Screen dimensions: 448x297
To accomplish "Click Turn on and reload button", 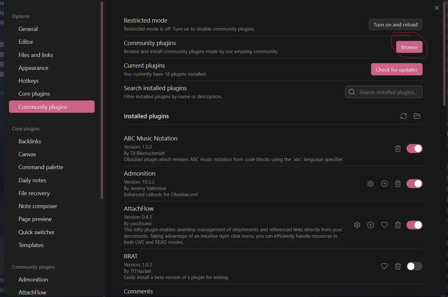I will [x=395, y=24].
